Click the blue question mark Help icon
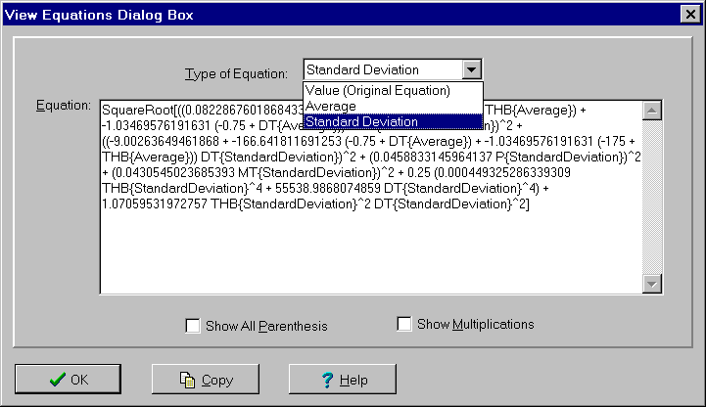Screen dimensions: 706x407 (x=327, y=380)
